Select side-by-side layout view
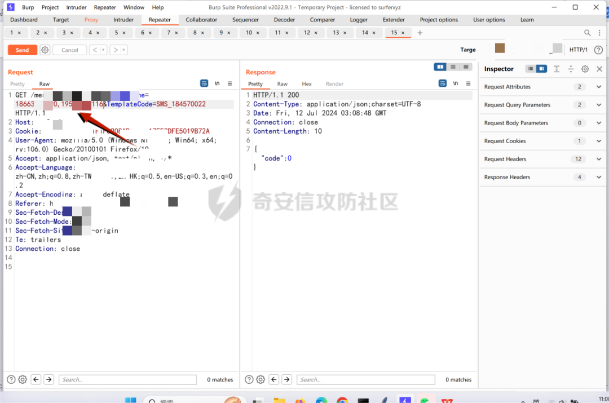The image size is (609, 403). (440, 67)
